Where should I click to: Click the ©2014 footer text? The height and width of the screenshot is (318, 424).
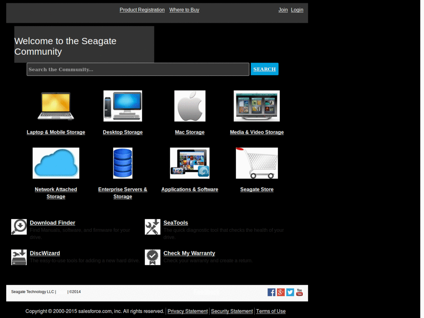(75, 292)
